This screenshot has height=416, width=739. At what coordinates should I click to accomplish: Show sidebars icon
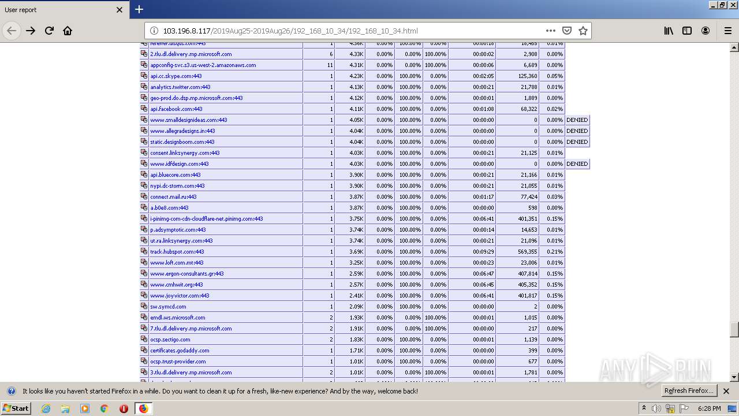point(687,31)
